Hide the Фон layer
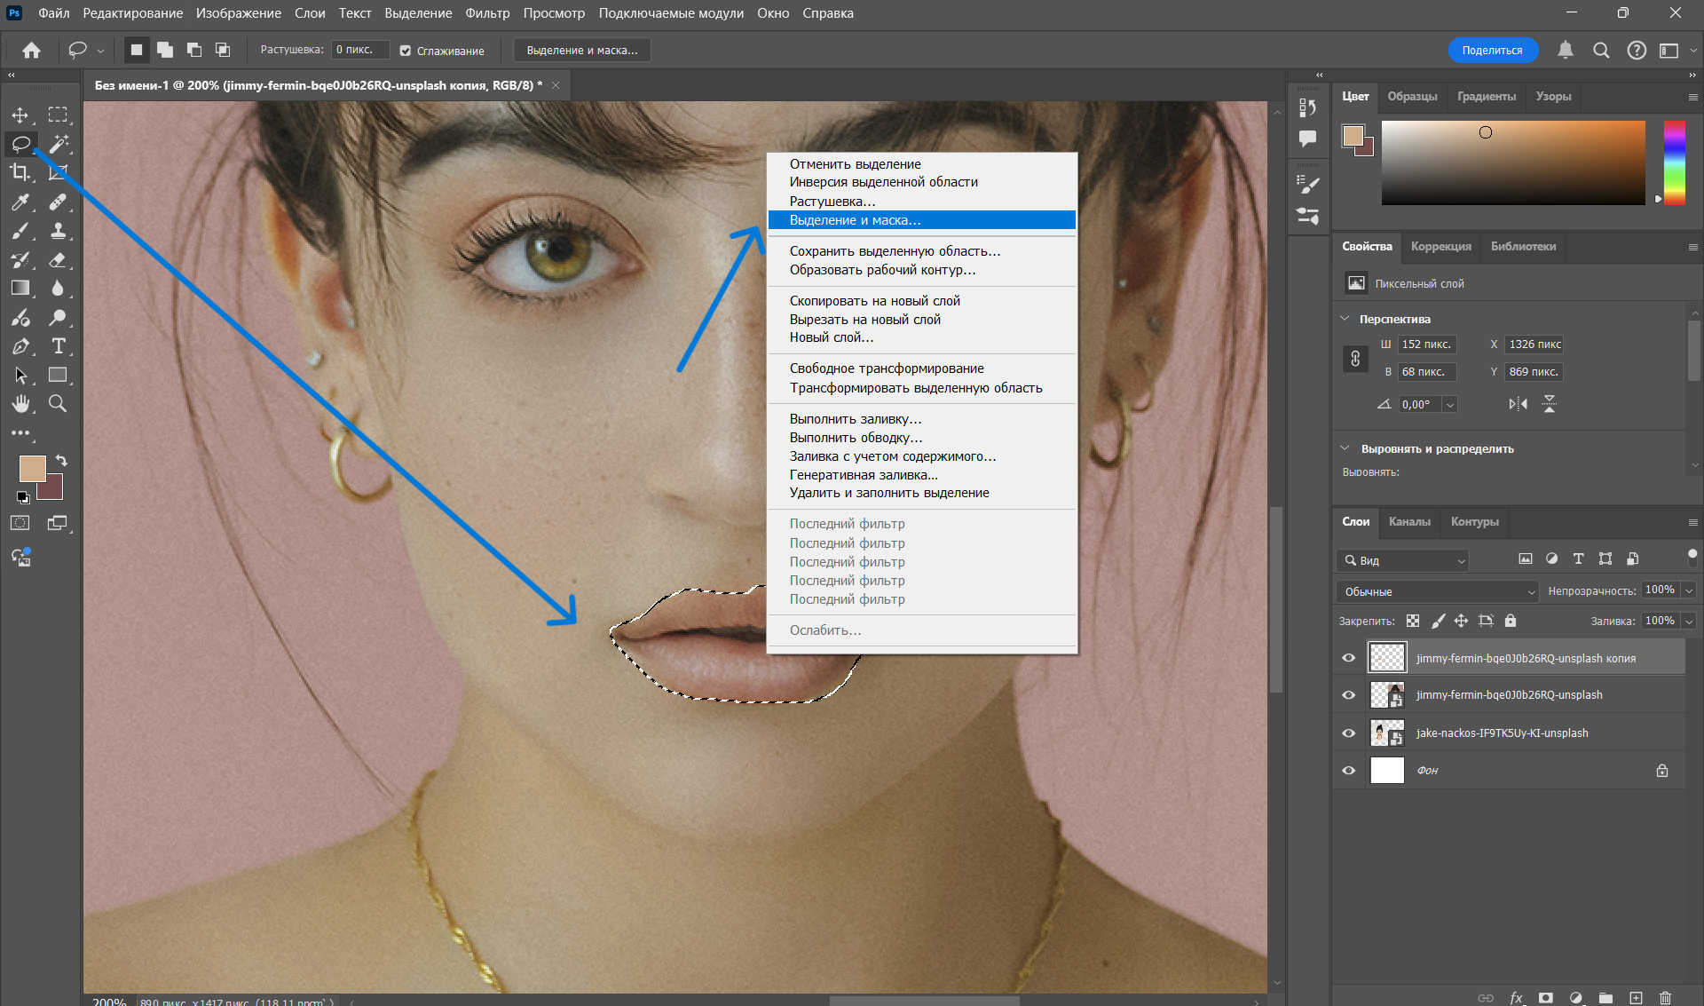 (x=1349, y=770)
